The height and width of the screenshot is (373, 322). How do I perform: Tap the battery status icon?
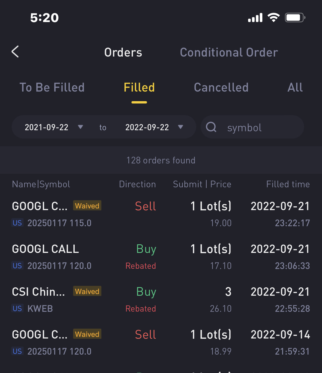coord(295,17)
